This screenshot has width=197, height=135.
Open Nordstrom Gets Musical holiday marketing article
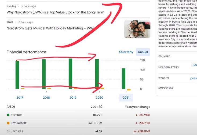point(51,28)
